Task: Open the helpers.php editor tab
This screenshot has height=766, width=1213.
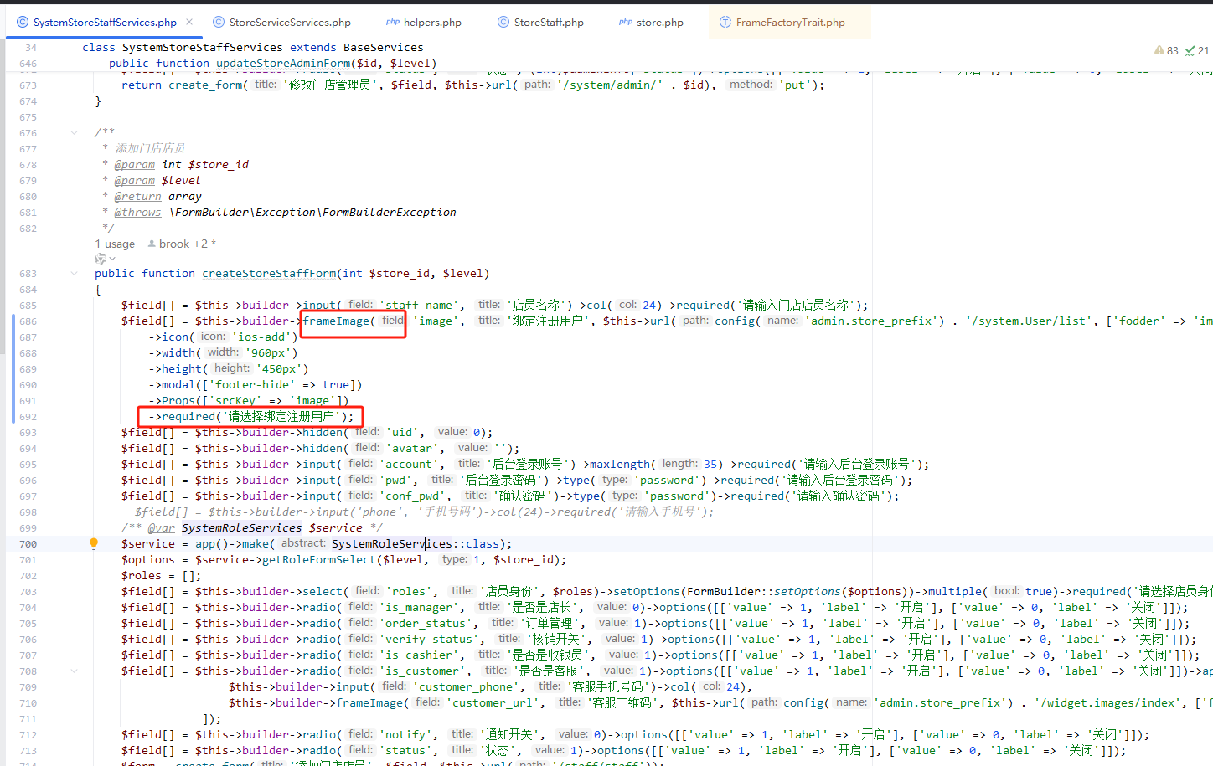Action: 423,23
